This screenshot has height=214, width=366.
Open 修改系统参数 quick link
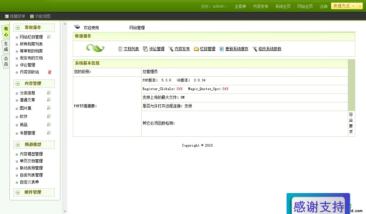tap(270, 49)
